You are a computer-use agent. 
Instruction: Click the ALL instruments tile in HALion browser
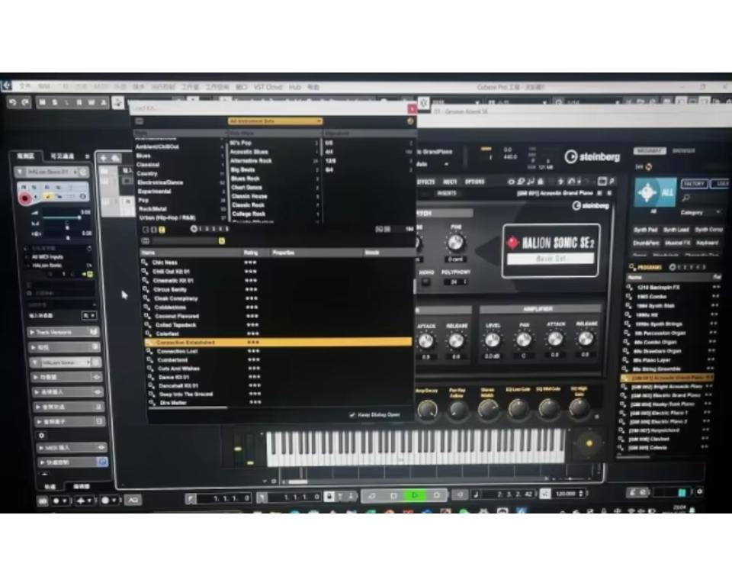(656, 192)
